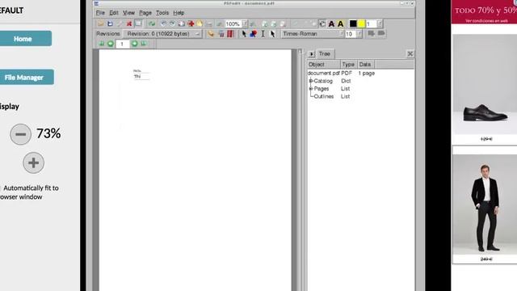Click the font size 10 field

tap(351, 34)
